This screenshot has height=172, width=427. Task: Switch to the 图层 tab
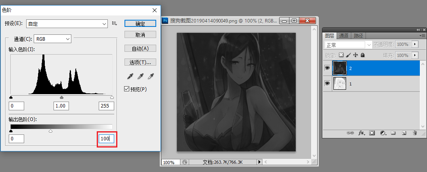[x=329, y=36]
